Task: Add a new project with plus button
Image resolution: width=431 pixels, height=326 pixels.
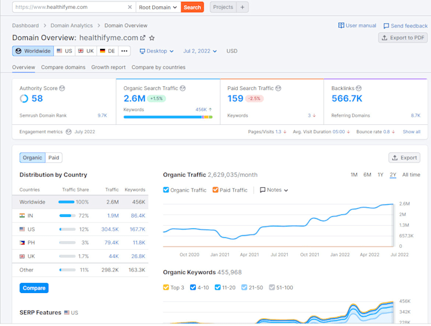Action: 242,7
